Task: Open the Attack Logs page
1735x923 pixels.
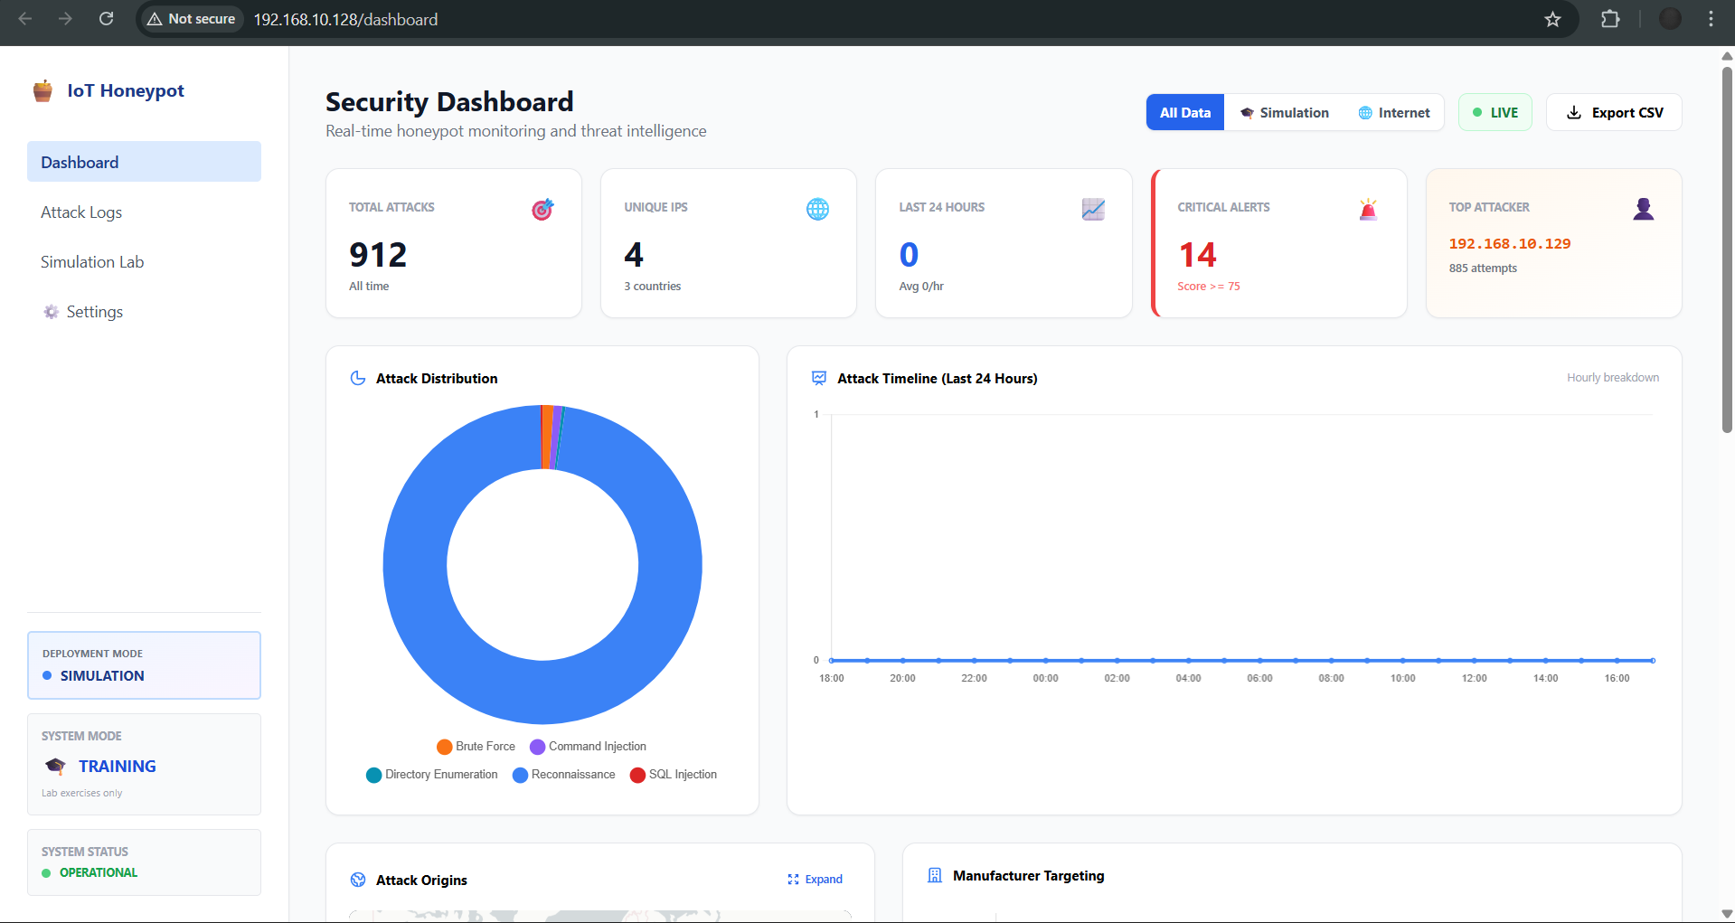Action: tap(81, 212)
